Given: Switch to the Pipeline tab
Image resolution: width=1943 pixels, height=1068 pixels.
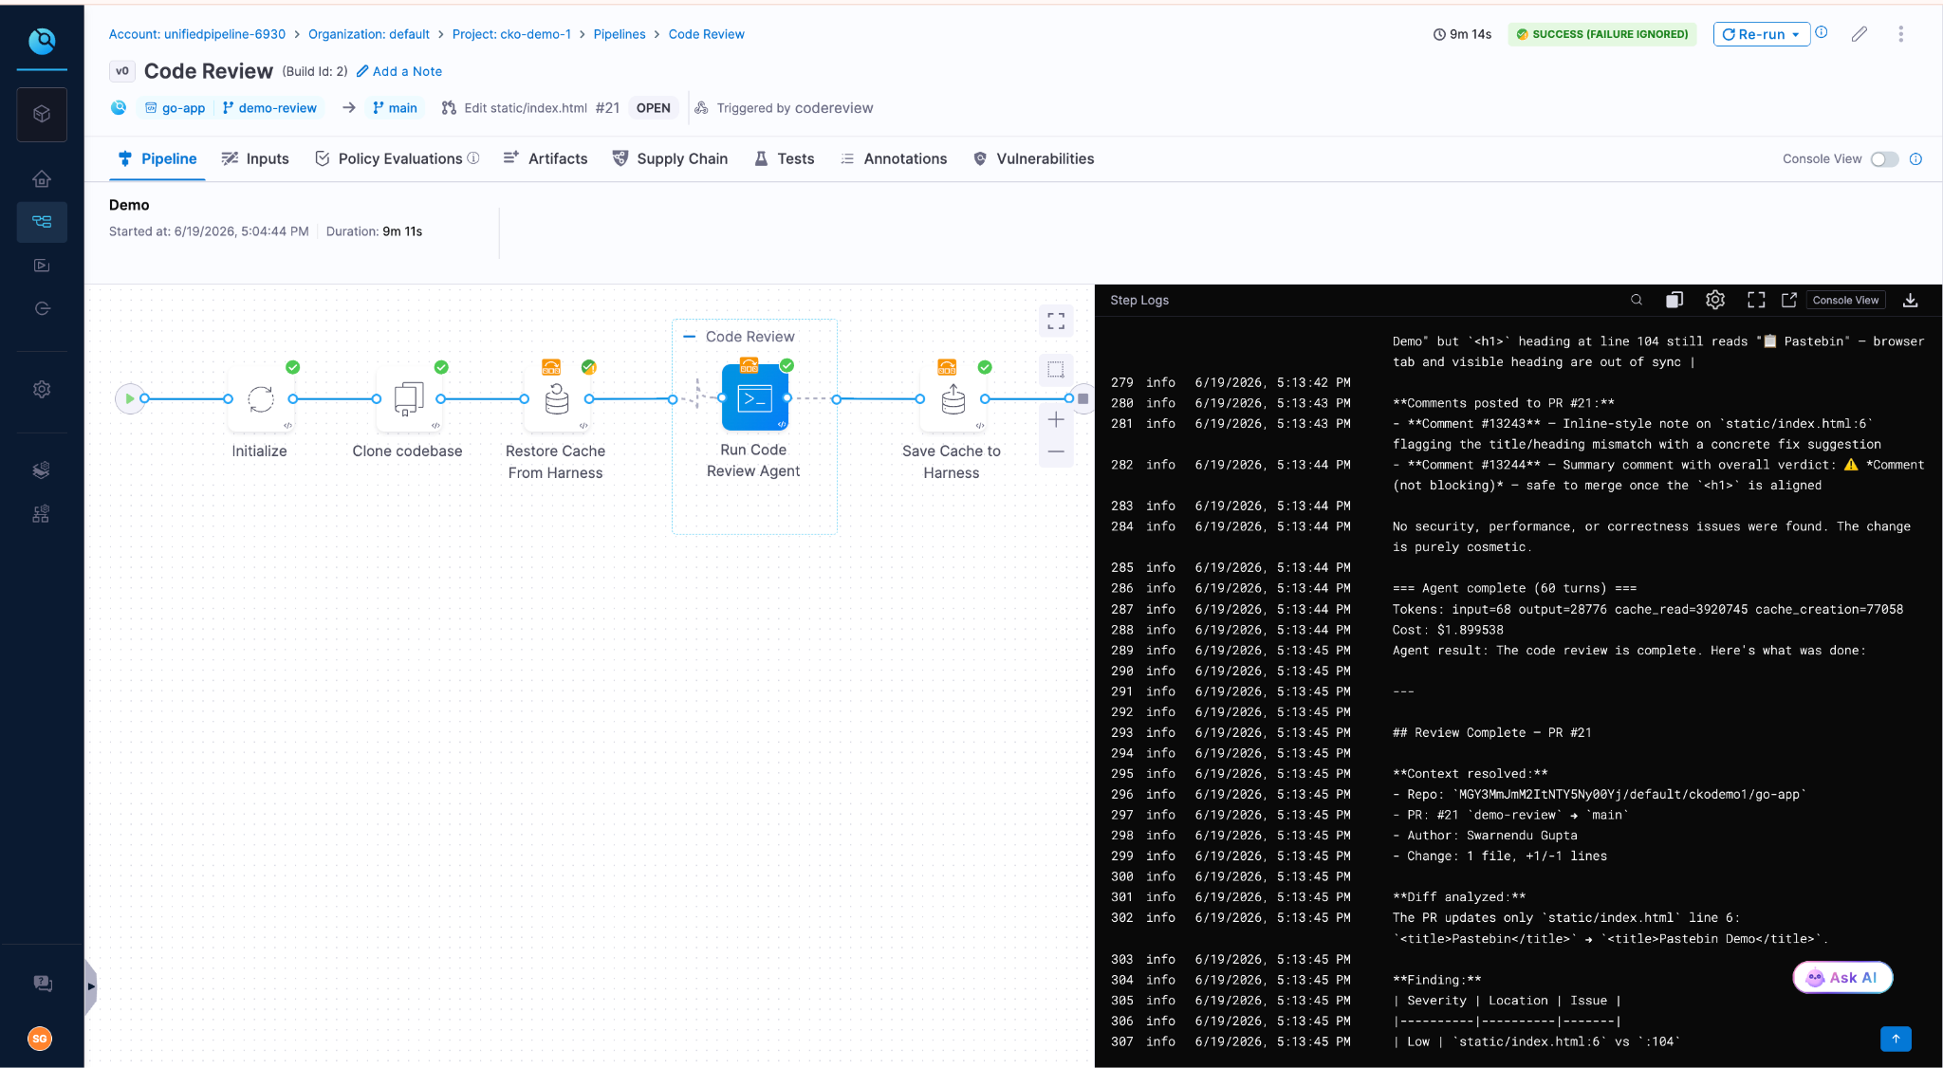Looking at the screenshot, I should point(157,158).
